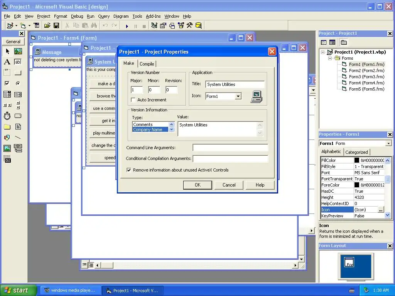Open the Debug menu

click(x=77, y=16)
